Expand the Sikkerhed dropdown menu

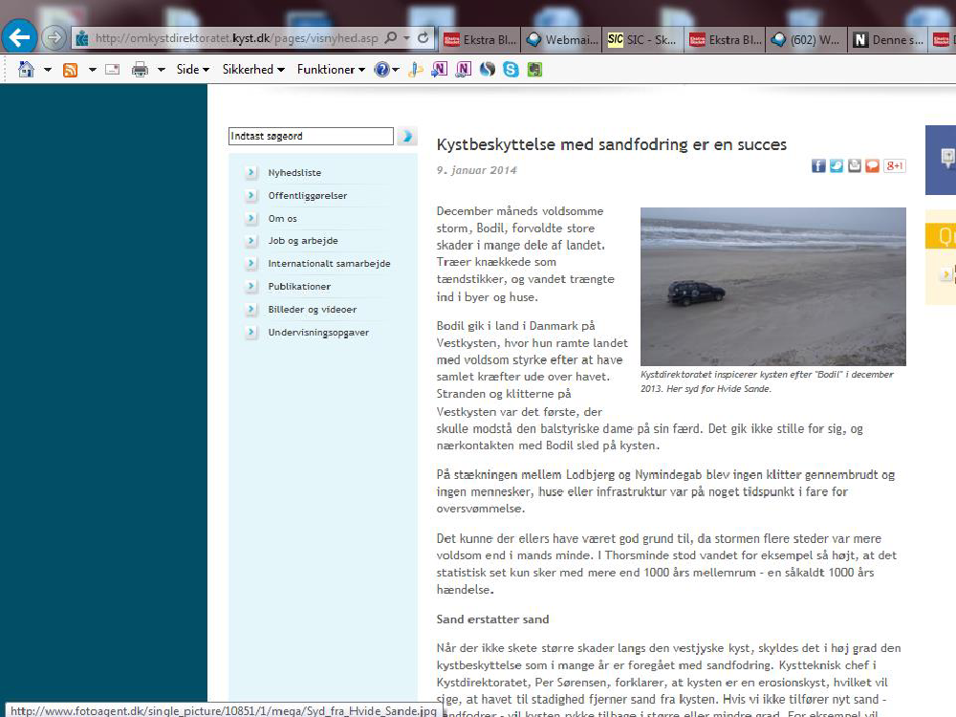click(253, 69)
